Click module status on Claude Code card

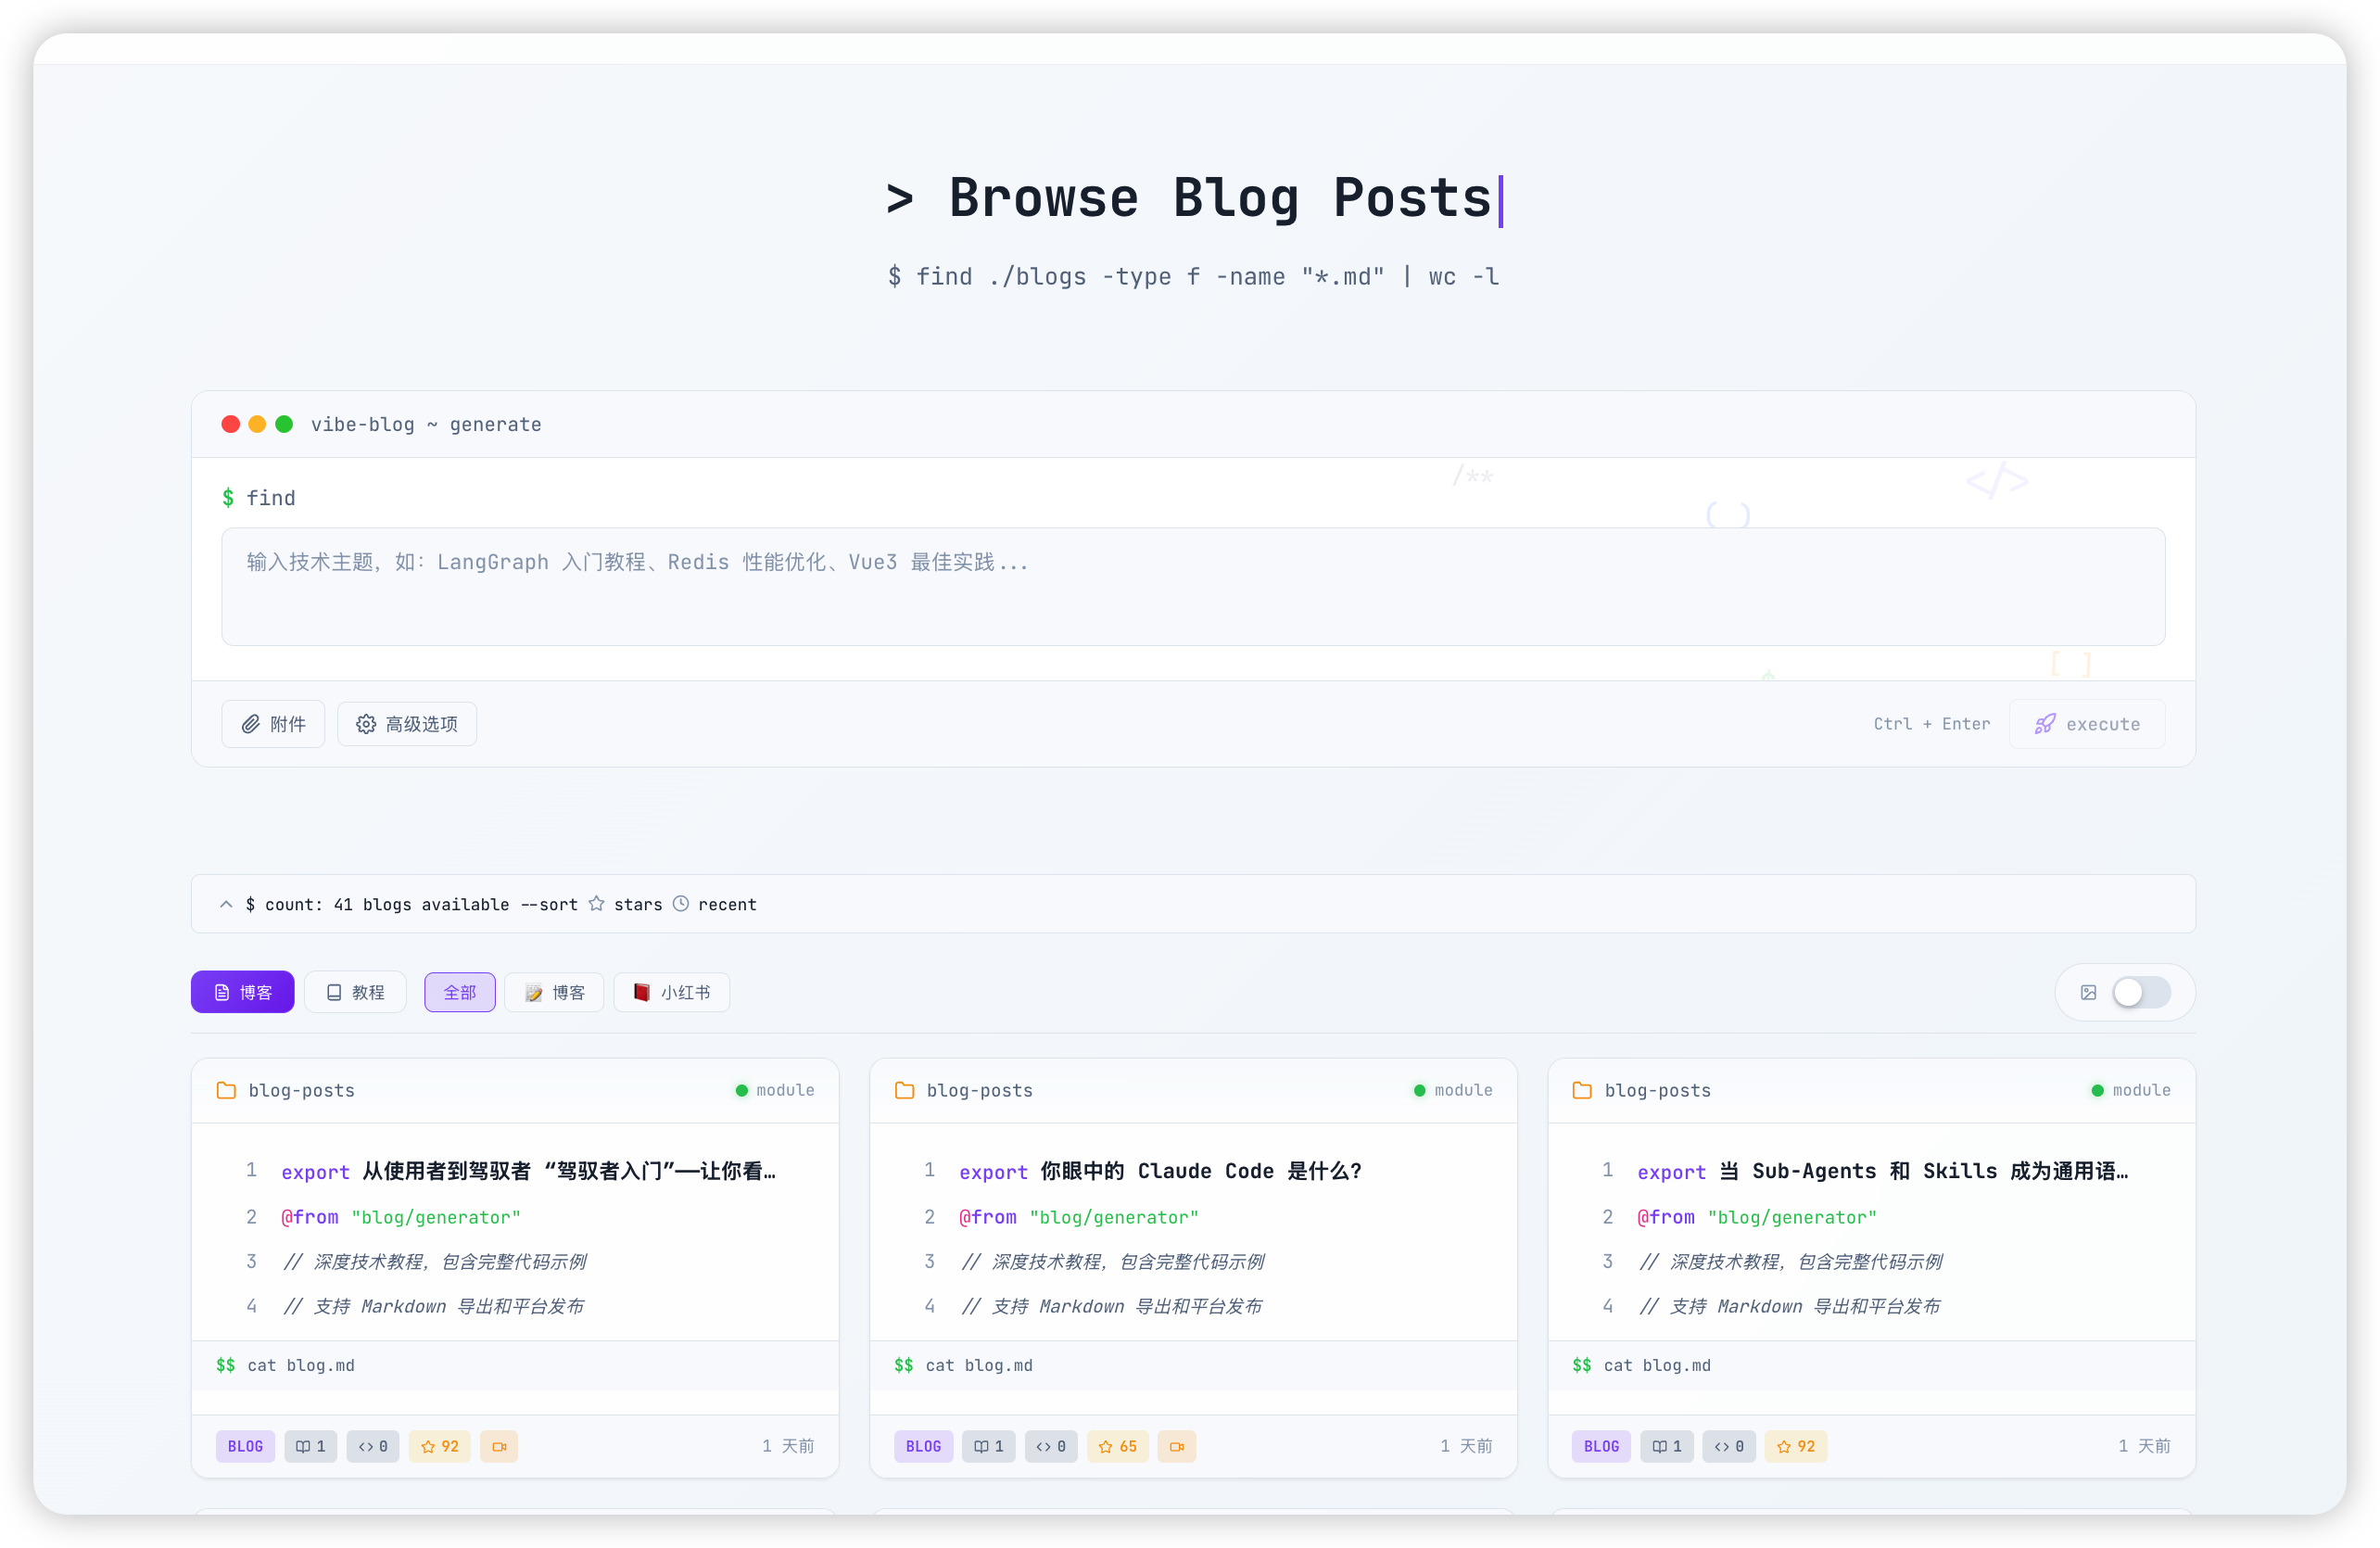pyautogui.click(x=1453, y=1090)
